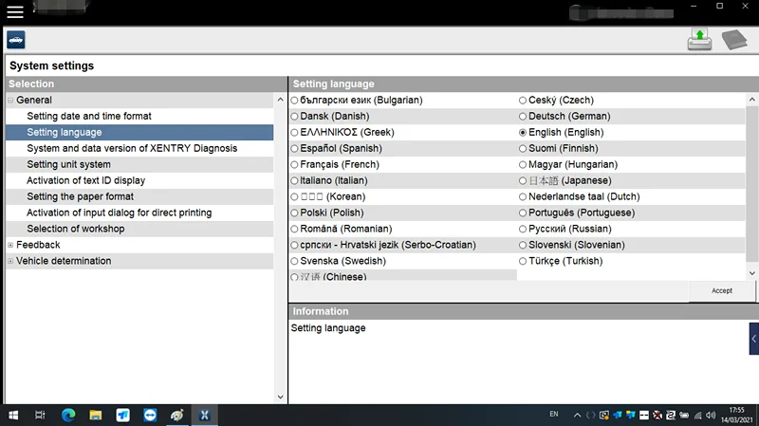Expand Vehicle determination tree node
This screenshot has height=426, width=759.
pos(10,261)
